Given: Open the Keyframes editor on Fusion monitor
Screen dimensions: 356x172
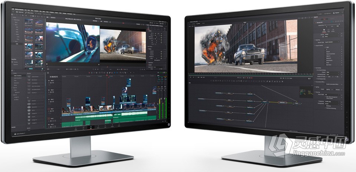Looking at the screenshot, I should pyautogui.click(x=327, y=14).
